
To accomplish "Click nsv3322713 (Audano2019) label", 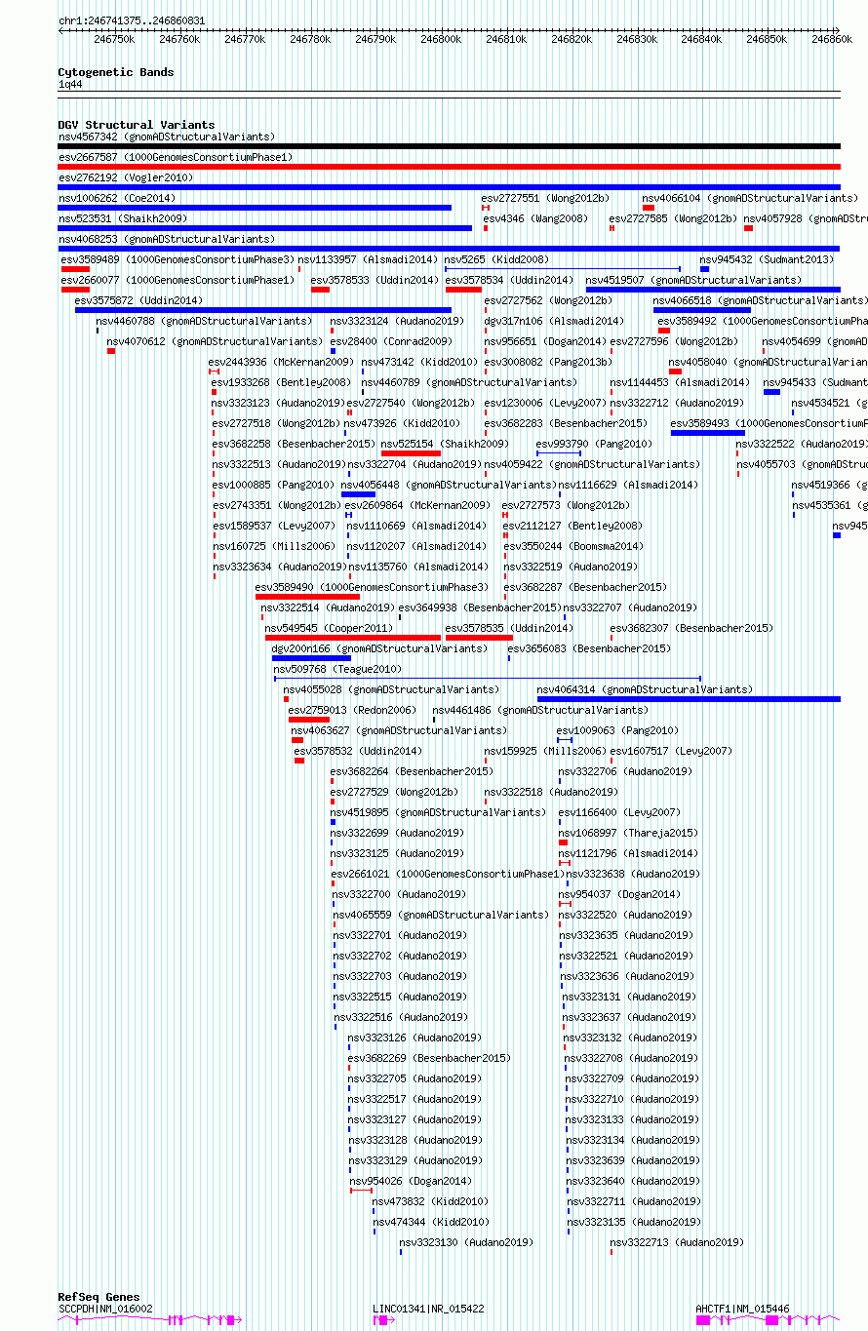I will point(677,1242).
